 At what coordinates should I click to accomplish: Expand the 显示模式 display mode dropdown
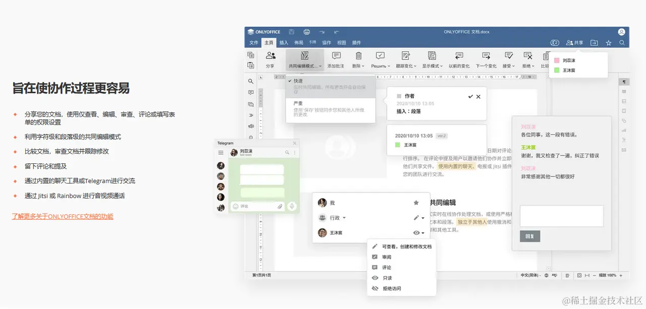click(x=442, y=66)
